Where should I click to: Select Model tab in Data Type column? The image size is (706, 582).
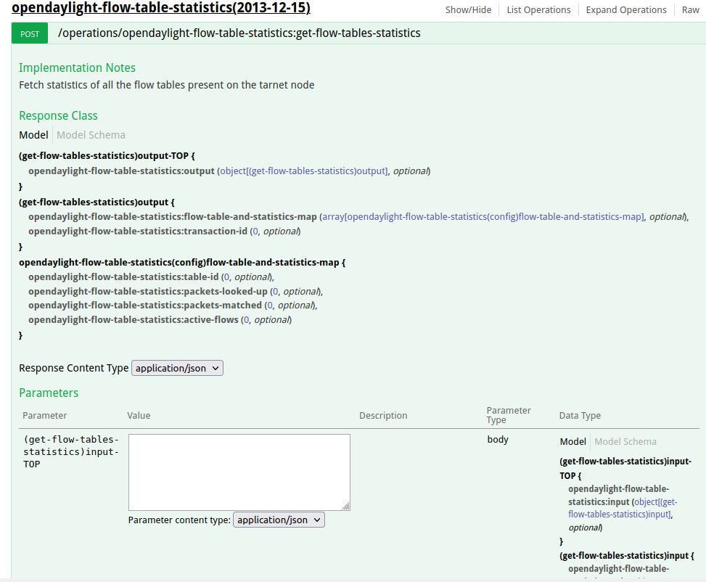coord(572,441)
